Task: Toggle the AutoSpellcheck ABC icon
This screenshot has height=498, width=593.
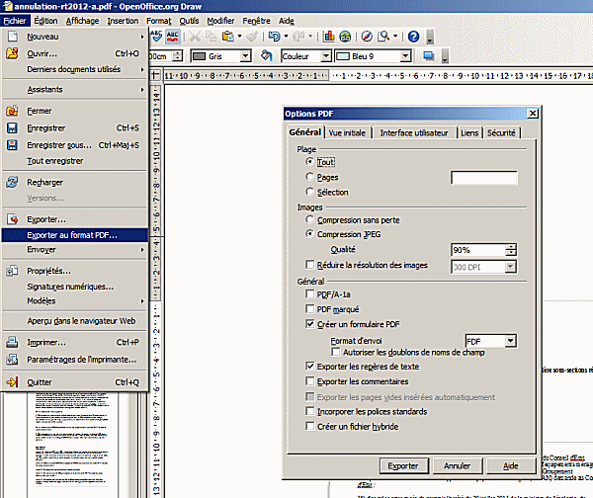Action: tap(172, 37)
